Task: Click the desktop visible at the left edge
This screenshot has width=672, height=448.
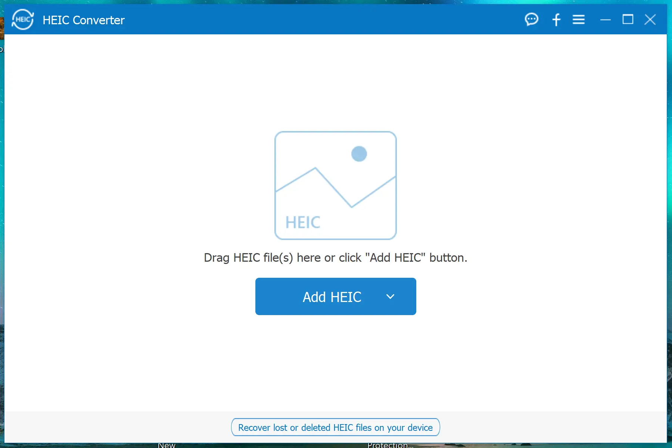Action: (3, 224)
